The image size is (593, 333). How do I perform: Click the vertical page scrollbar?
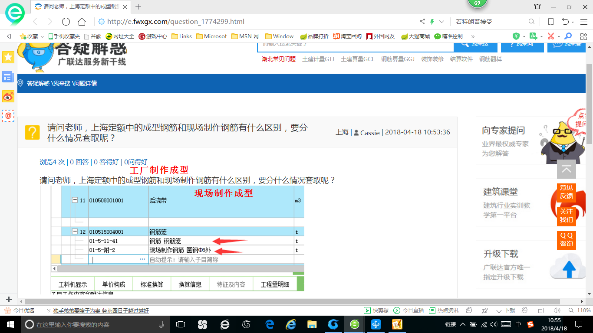[x=589, y=104]
